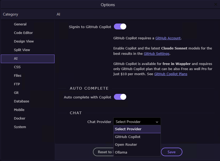Image resolution: width=220 pixels, height=161 pixels.
Task: Click the Chat Provider label
Action: pyautogui.click(x=99, y=122)
